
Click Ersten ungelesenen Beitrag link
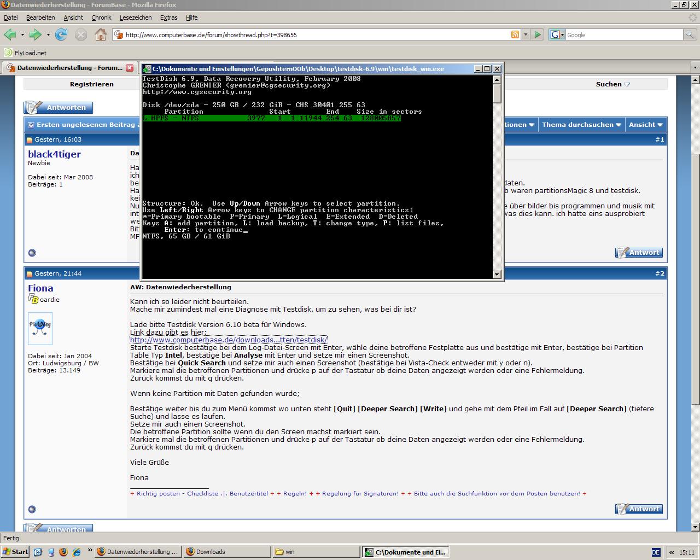[87, 125]
